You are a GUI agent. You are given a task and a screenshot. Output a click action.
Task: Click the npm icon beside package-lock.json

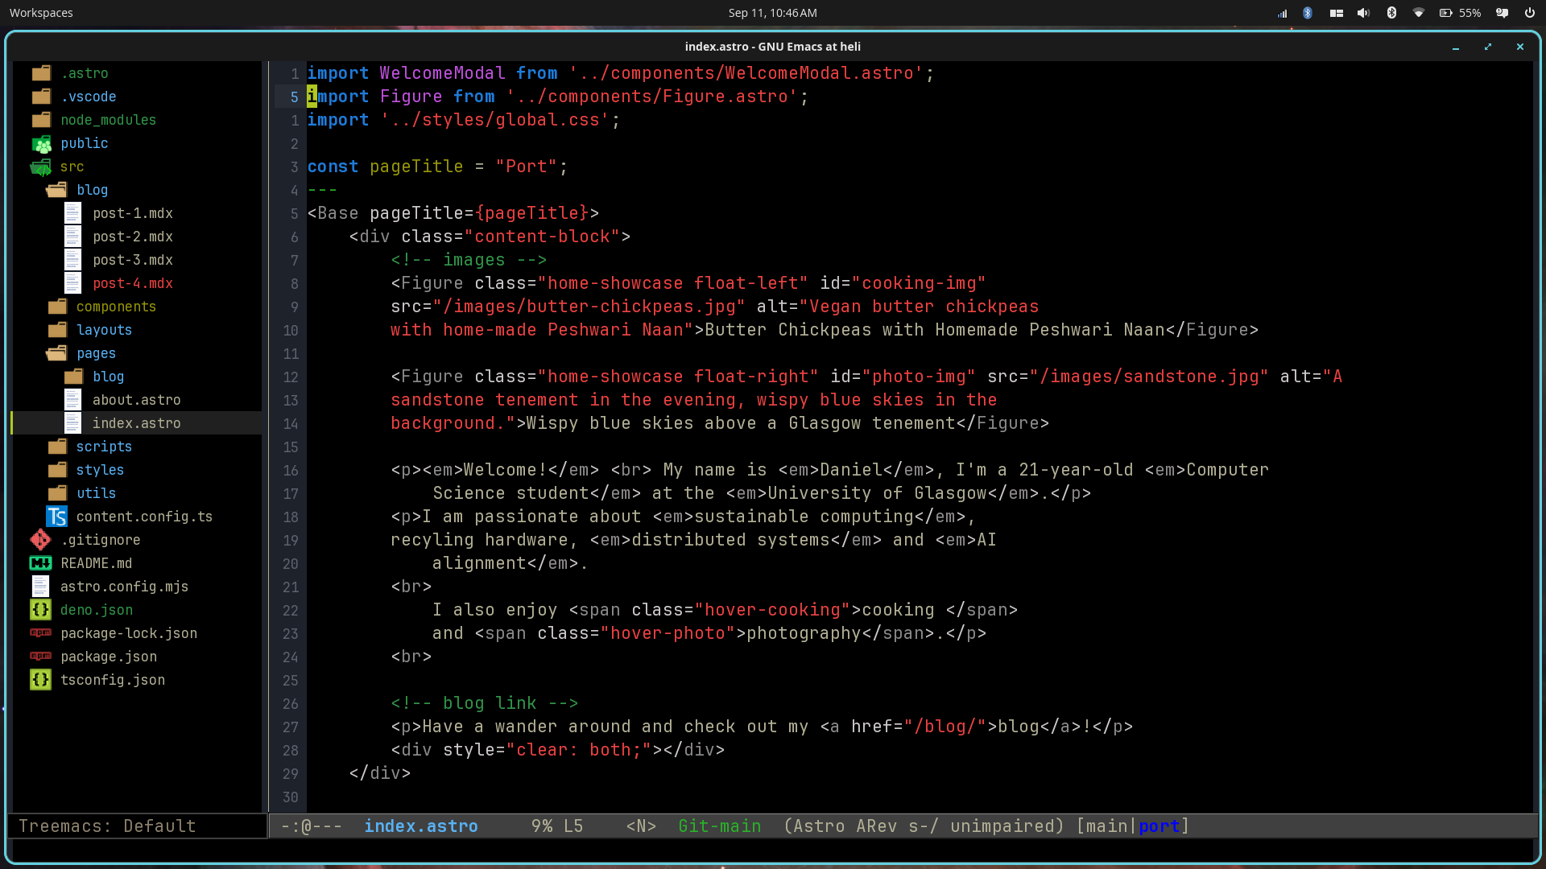click(x=40, y=633)
